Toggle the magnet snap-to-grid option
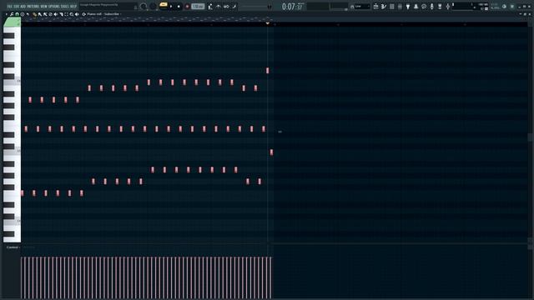534x300 pixels. pyautogui.click(x=17, y=14)
